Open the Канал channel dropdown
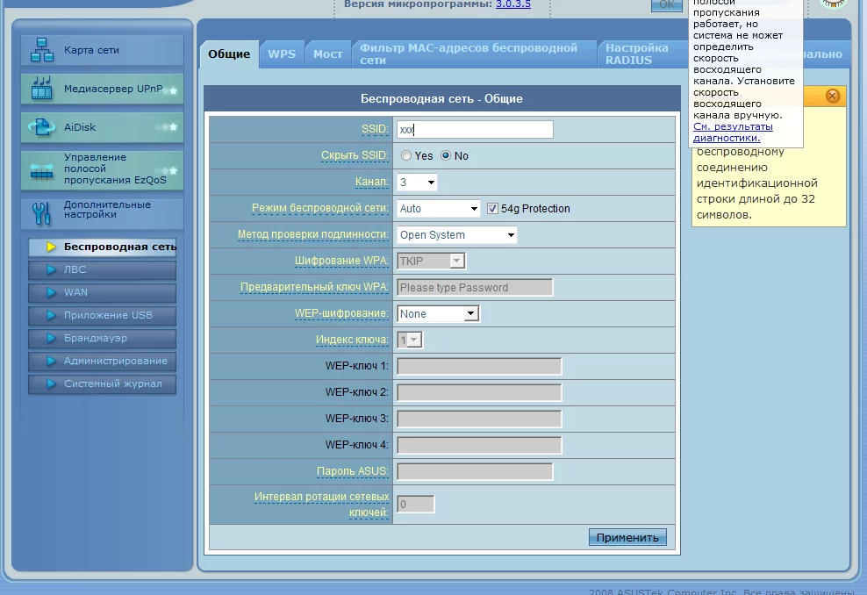This screenshot has width=867, height=595. point(417,182)
